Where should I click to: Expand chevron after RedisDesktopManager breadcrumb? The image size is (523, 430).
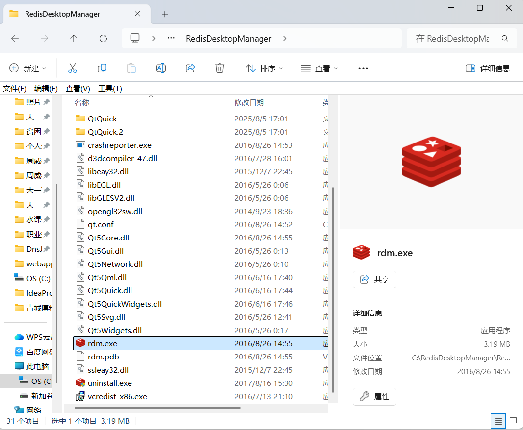285,39
